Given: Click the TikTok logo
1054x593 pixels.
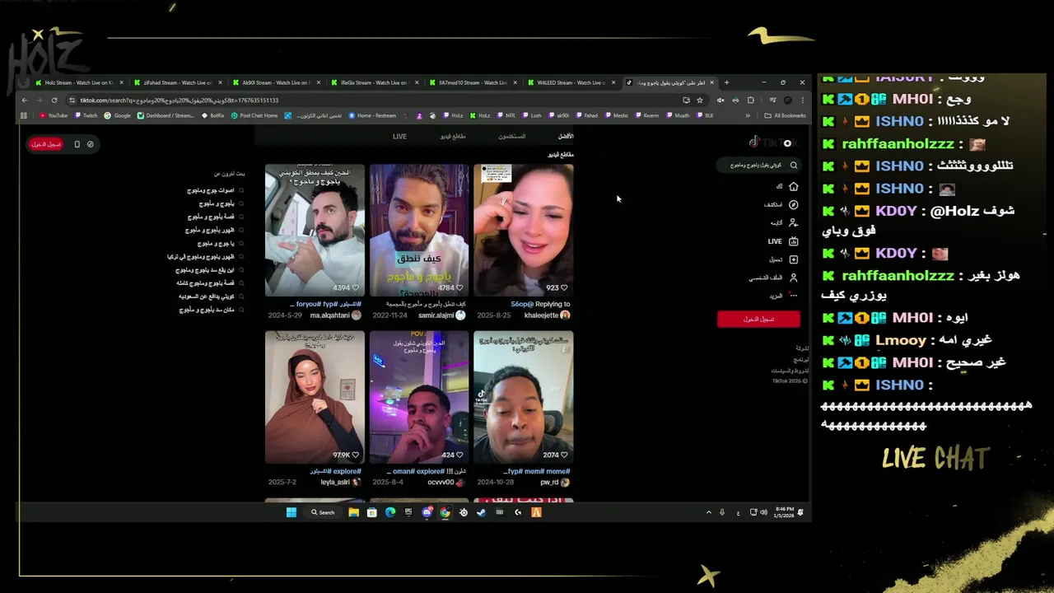Looking at the screenshot, I should coord(774,142).
